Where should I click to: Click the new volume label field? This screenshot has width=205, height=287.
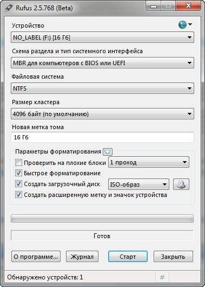(102, 137)
